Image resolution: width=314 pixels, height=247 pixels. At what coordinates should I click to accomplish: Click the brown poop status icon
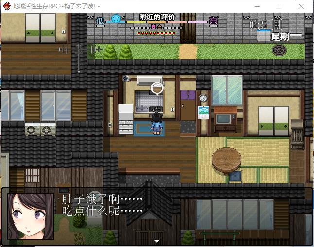click(x=159, y=27)
